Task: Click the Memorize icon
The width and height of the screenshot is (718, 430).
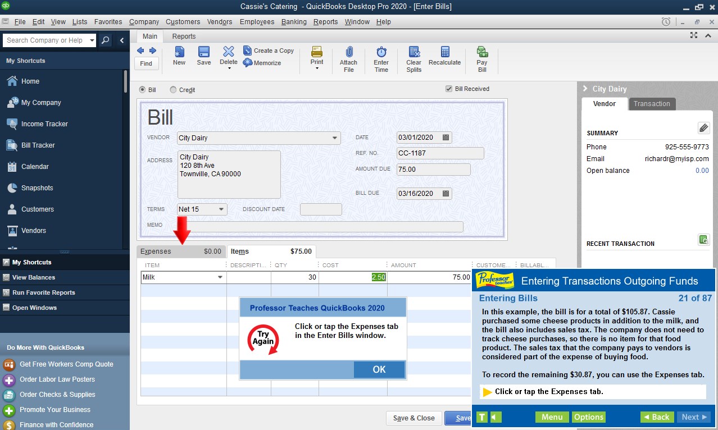Action: click(248, 63)
